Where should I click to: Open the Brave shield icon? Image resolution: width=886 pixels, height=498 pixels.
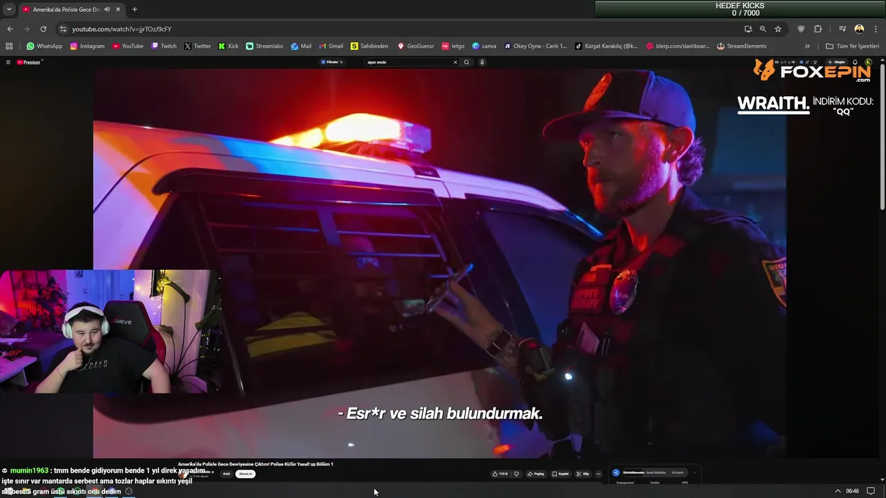(x=801, y=29)
